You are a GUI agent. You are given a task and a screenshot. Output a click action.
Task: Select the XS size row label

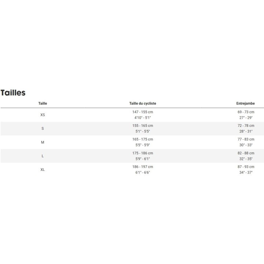[43, 115]
